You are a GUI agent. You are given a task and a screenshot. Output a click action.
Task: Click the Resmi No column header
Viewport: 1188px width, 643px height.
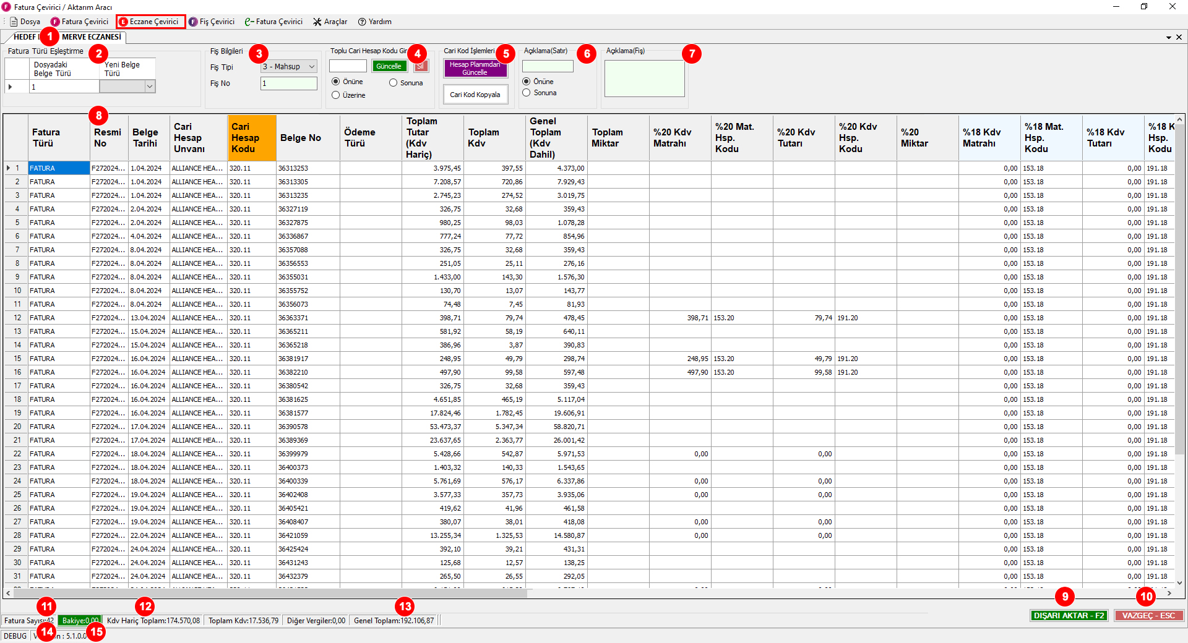coord(109,138)
